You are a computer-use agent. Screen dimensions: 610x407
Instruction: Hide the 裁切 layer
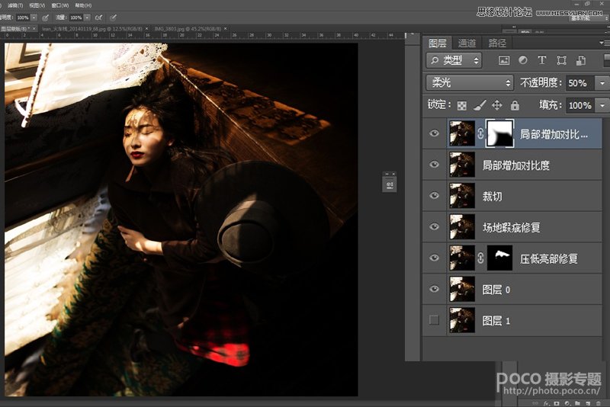[x=434, y=196]
